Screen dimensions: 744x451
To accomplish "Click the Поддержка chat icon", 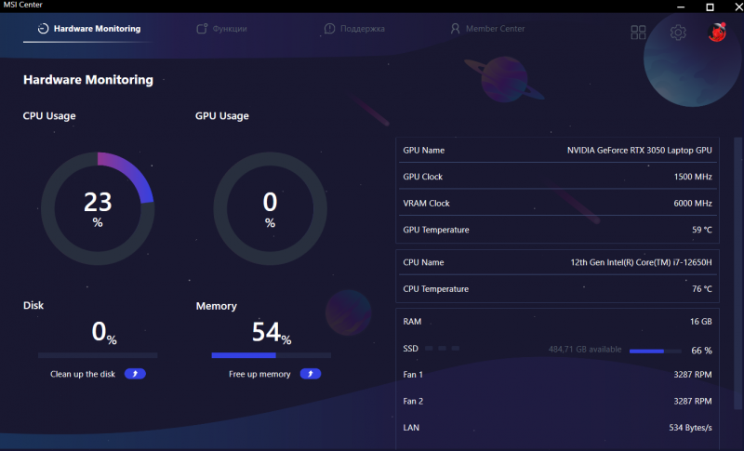I will tap(329, 29).
